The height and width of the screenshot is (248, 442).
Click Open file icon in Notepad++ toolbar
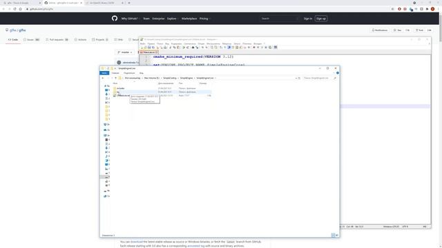(145, 48)
